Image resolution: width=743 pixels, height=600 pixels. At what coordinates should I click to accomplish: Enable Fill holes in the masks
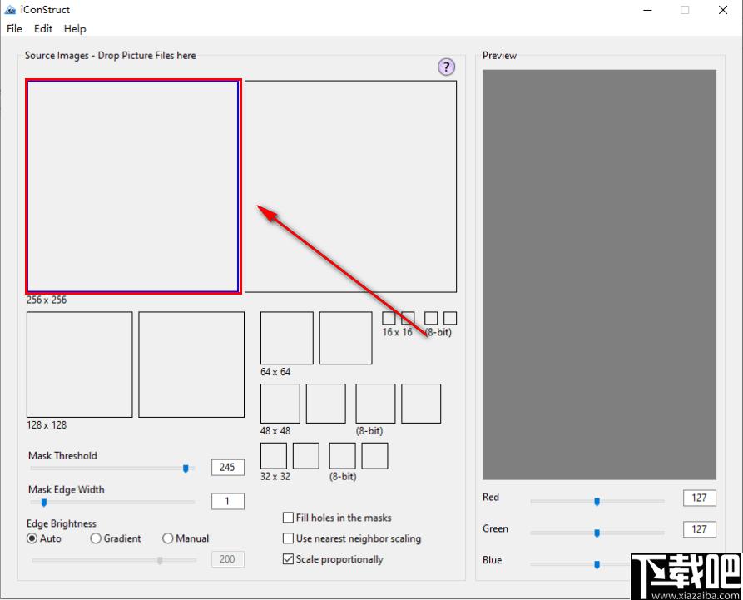coord(288,518)
